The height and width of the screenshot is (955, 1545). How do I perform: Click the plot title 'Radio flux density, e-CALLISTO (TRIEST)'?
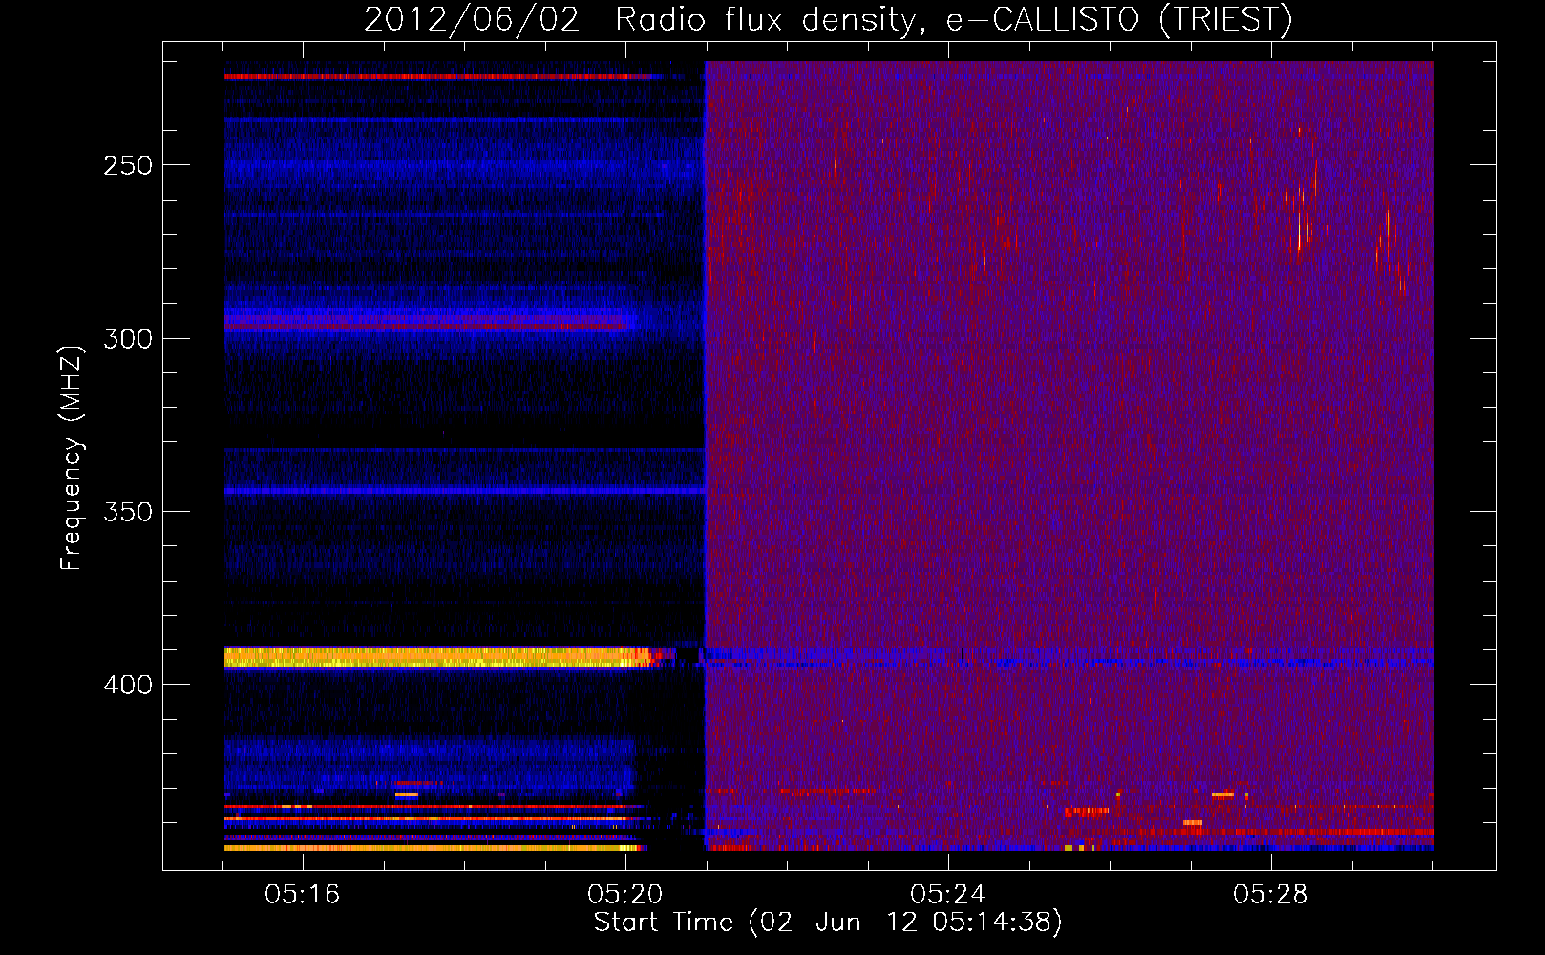pyautogui.click(x=953, y=19)
